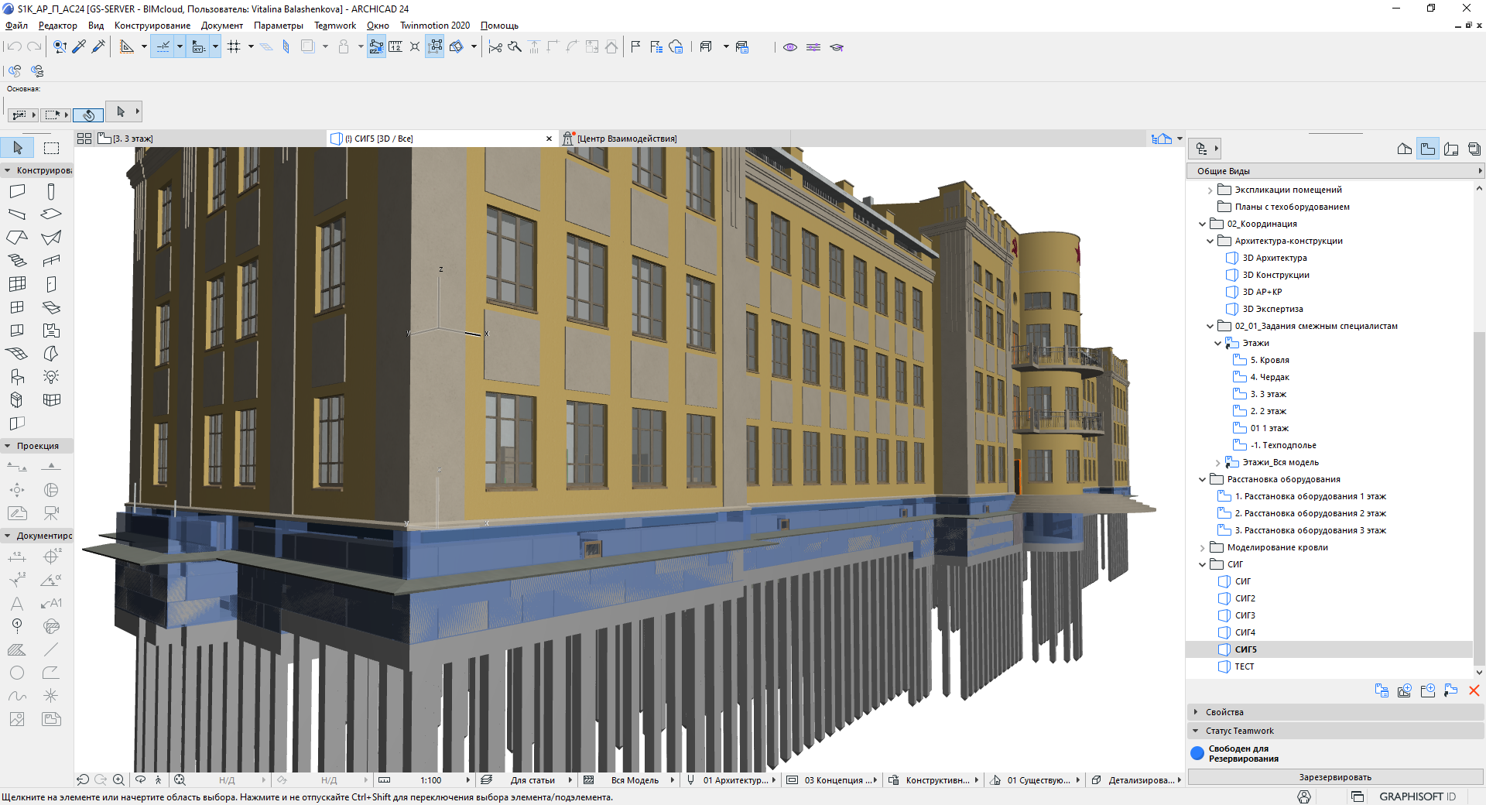1486x805 pixels.
Task: Collapse the СИГ folder
Action: 1202,564
